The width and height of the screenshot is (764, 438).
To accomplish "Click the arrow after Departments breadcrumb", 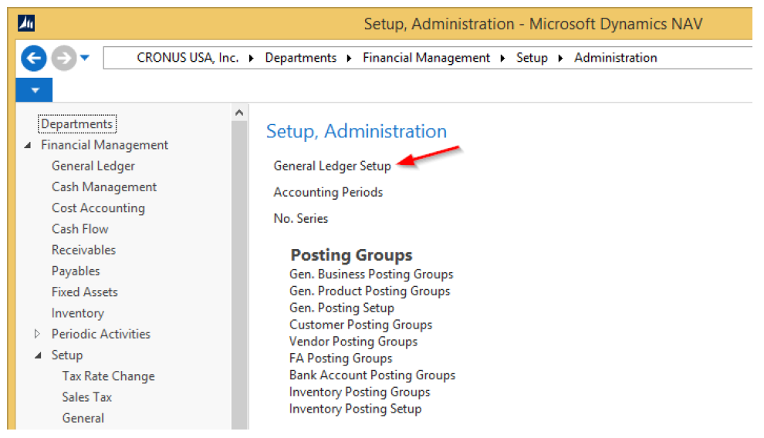I will 350,59.
